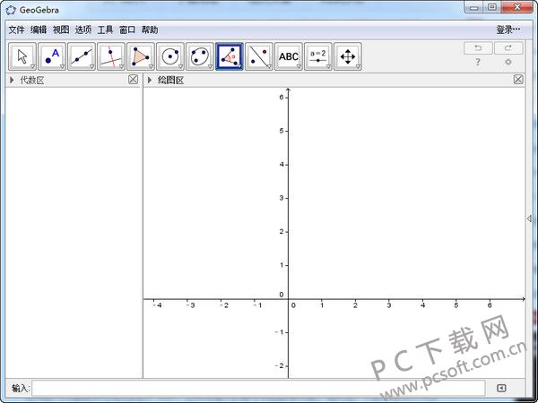Open settings via gear icon
The width and height of the screenshot is (538, 403).
(508, 62)
